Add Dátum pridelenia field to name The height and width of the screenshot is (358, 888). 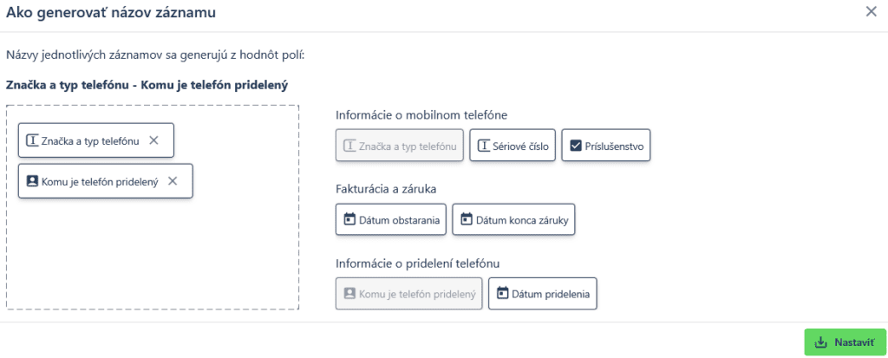[543, 294]
